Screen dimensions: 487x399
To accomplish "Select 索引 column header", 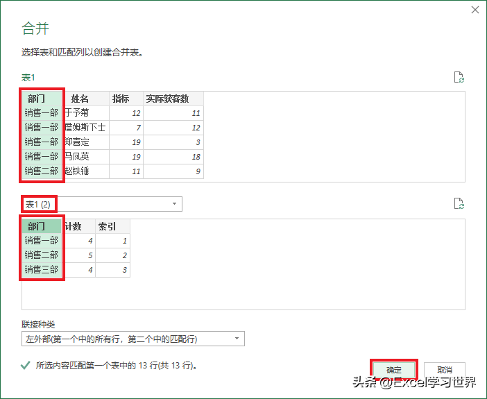I will [x=112, y=226].
